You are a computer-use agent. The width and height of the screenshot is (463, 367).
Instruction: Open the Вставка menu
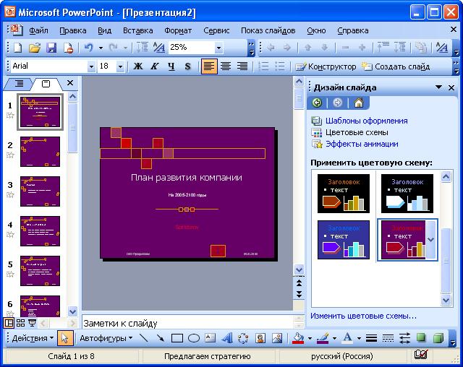pos(138,30)
